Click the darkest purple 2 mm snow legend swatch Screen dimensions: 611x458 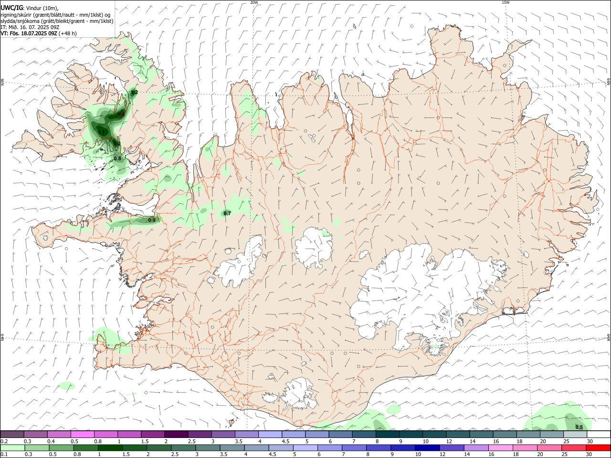(177, 434)
